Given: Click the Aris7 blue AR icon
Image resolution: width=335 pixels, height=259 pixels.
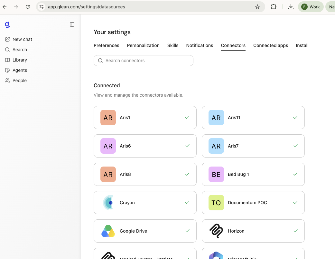Looking at the screenshot, I should coord(216,146).
